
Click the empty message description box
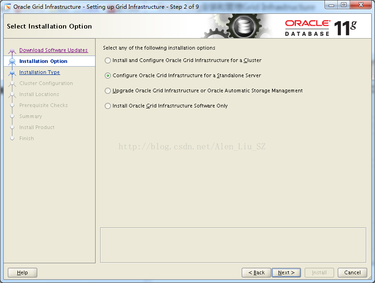(x=233, y=245)
